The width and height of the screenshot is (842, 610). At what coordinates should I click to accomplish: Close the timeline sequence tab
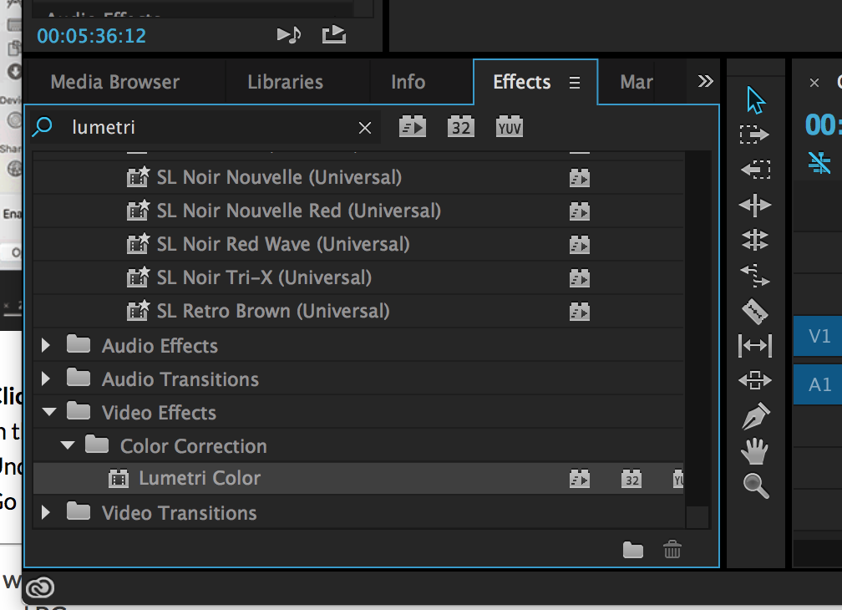814,83
